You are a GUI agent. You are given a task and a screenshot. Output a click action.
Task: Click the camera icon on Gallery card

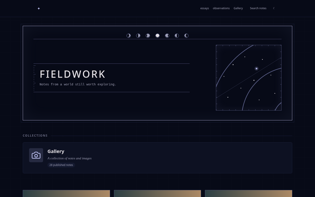[36, 155]
